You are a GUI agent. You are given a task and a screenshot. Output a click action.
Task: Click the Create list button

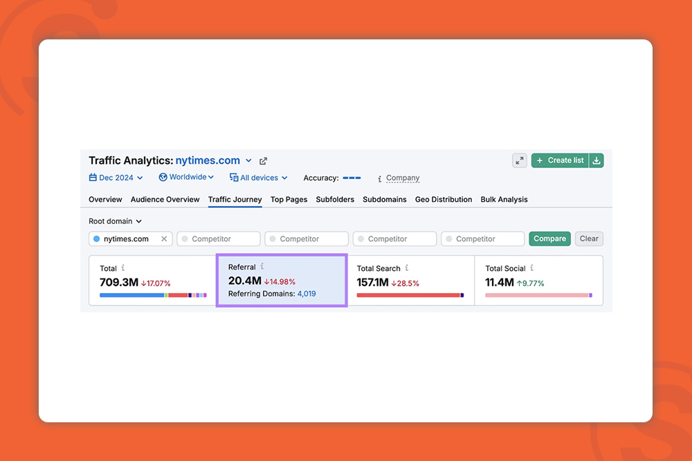click(560, 160)
